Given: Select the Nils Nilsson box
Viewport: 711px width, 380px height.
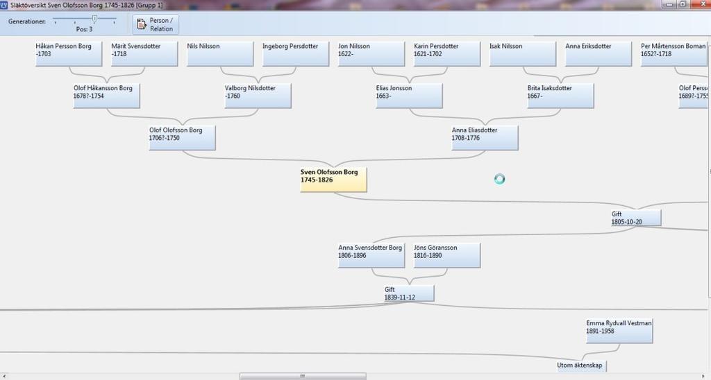Looking at the screenshot, I should click(x=220, y=54).
